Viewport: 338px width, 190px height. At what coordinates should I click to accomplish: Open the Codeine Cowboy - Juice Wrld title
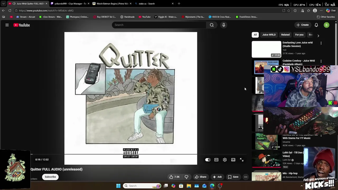point(299,63)
